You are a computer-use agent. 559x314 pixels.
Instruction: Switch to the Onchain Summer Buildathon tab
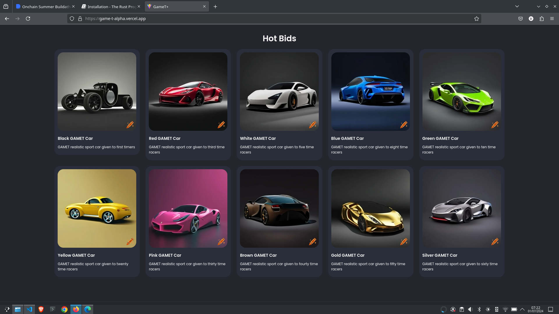tap(44, 6)
